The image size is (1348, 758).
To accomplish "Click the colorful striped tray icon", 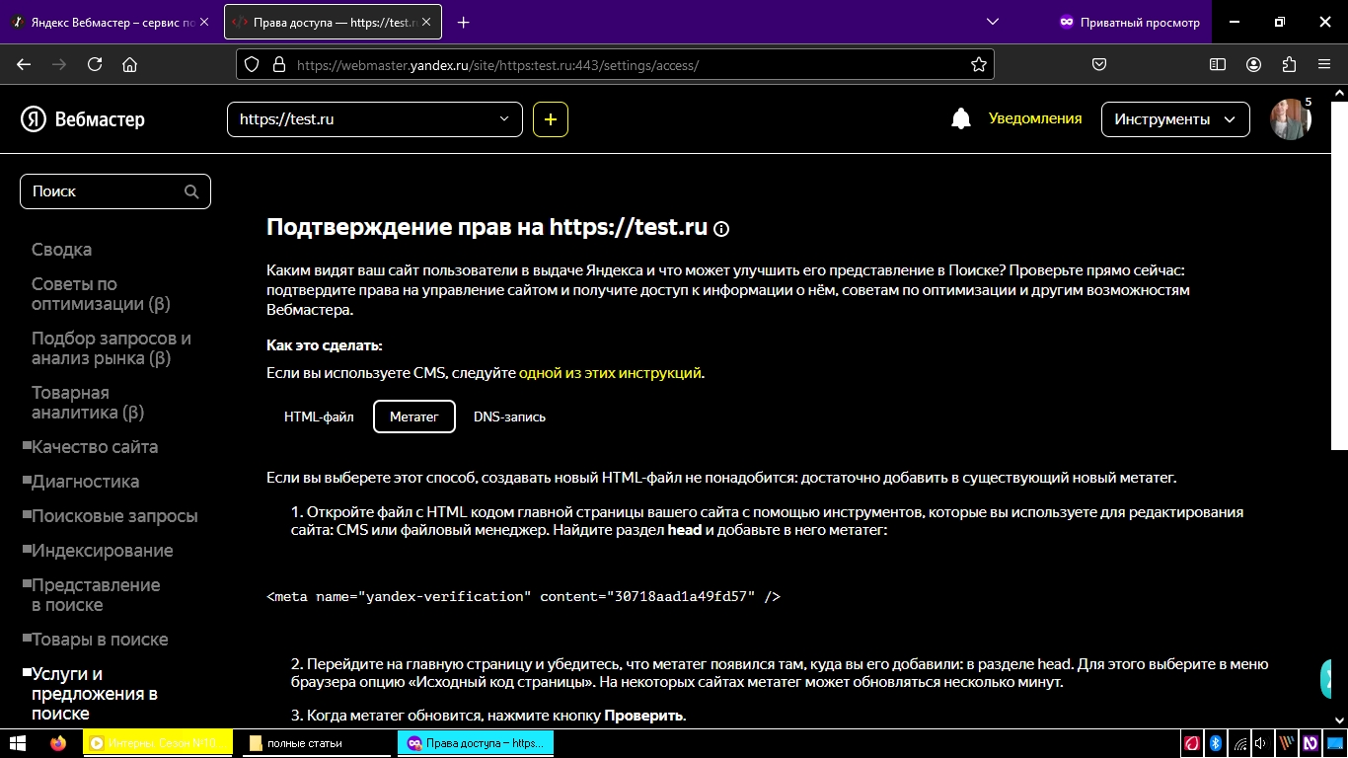I will point(1287,743).
